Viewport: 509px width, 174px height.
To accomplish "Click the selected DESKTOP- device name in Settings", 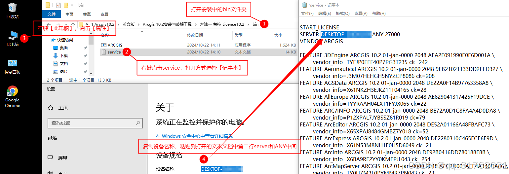I will tap(222, 169).
